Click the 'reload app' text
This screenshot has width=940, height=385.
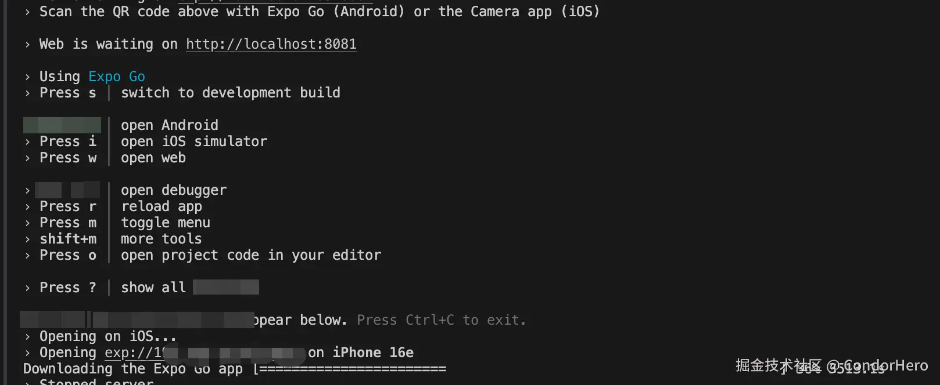pyautogui.click(x=162, y=206)
